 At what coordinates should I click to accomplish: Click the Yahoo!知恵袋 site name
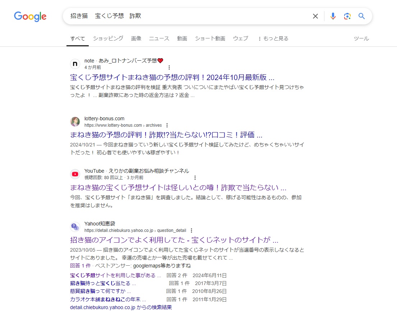(x=100, y=224)
